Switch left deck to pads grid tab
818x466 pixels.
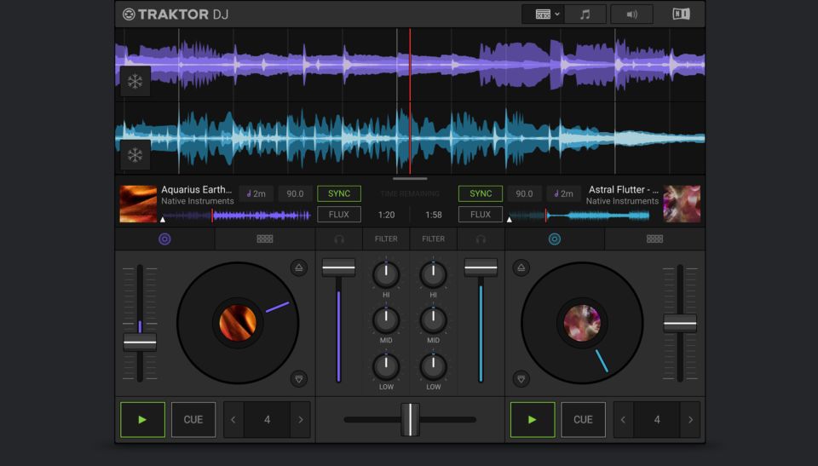(265, 239)
